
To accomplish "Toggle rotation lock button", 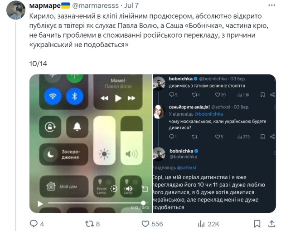I will tap(50, 127).
